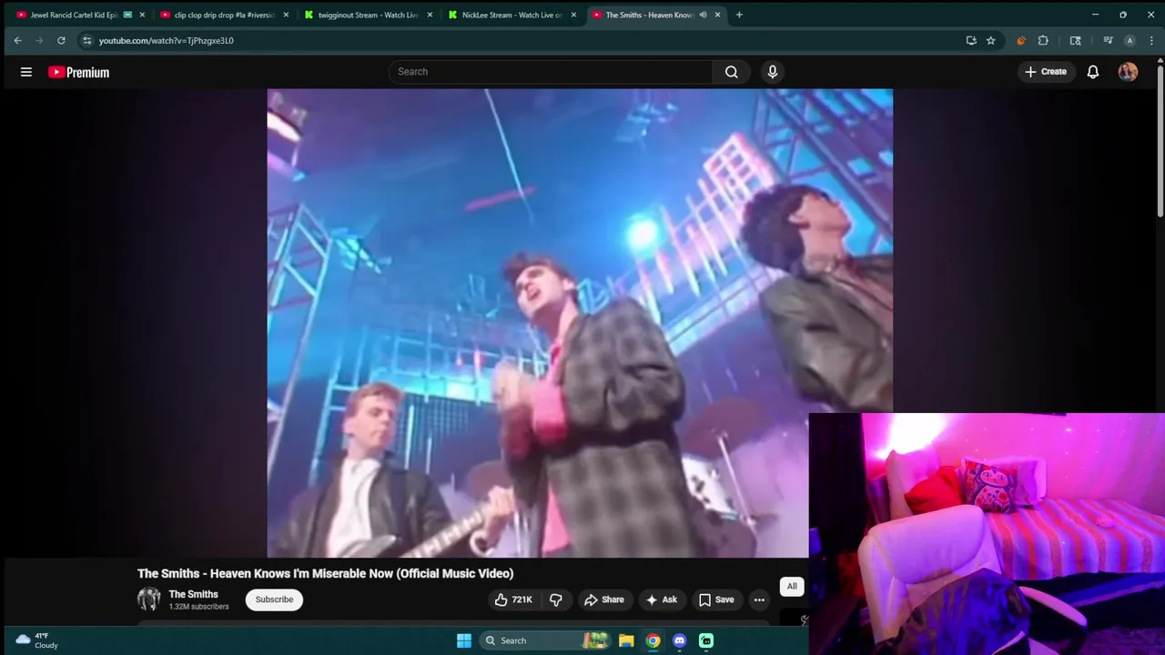Open the orange extension icon
The width and height of the screenshot is (1165, 655).
point(1021,40)
